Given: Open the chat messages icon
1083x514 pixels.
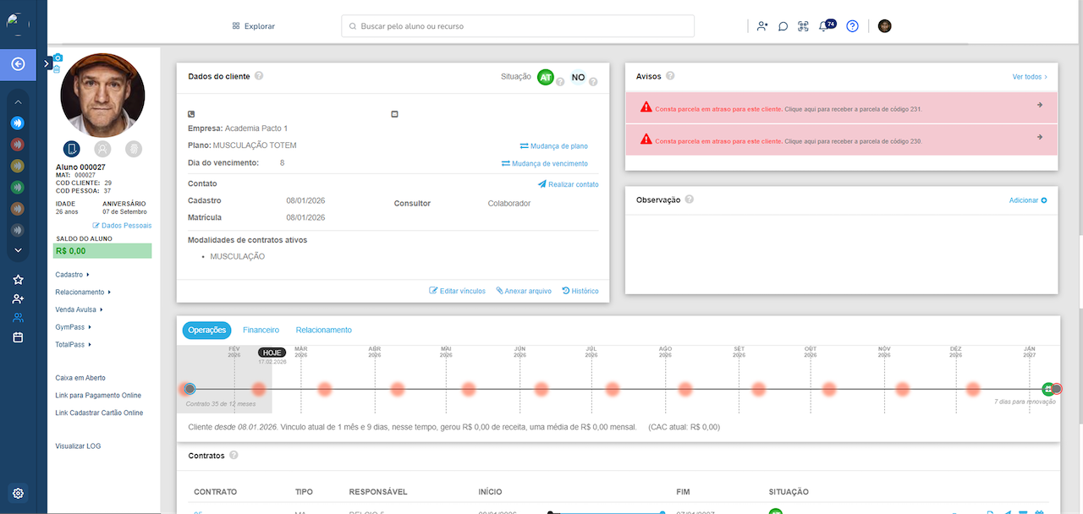Looking at the screenshot, I should (783, 26).
